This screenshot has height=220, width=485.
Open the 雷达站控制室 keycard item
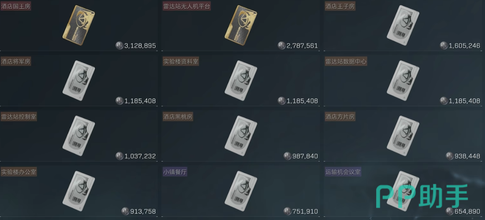click(x=79, y=135)
